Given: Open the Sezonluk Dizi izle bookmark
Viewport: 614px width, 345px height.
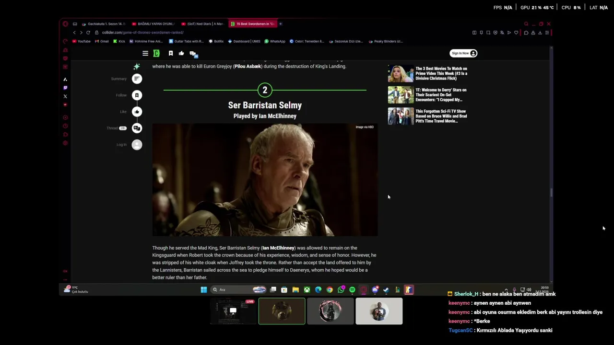Looking at the screenshot, I should [346, 41].
